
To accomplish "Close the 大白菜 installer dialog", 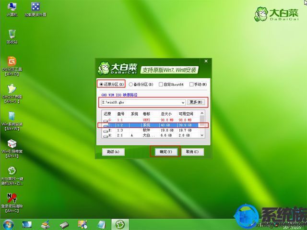I will point(206,61).
